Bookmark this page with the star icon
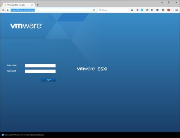 [x=147, y=10]
